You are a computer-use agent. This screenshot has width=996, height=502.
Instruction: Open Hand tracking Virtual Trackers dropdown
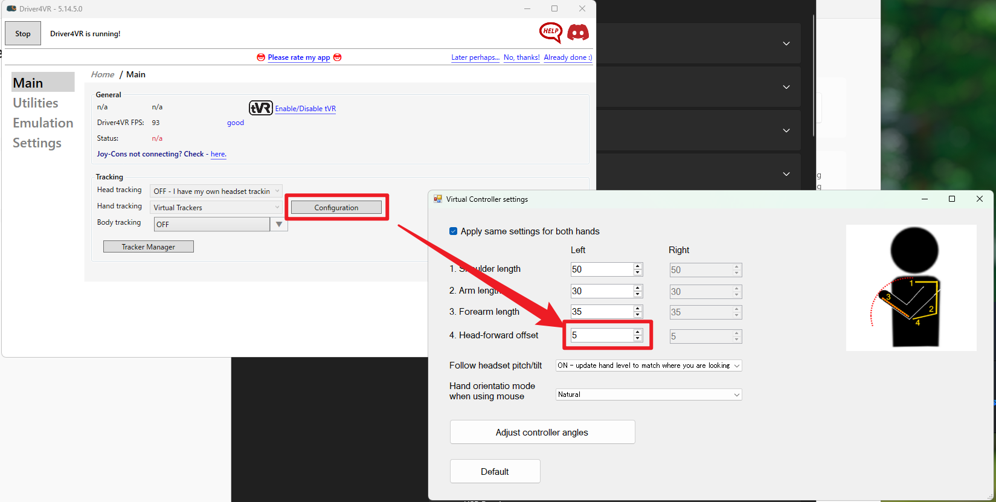point(216,207)
